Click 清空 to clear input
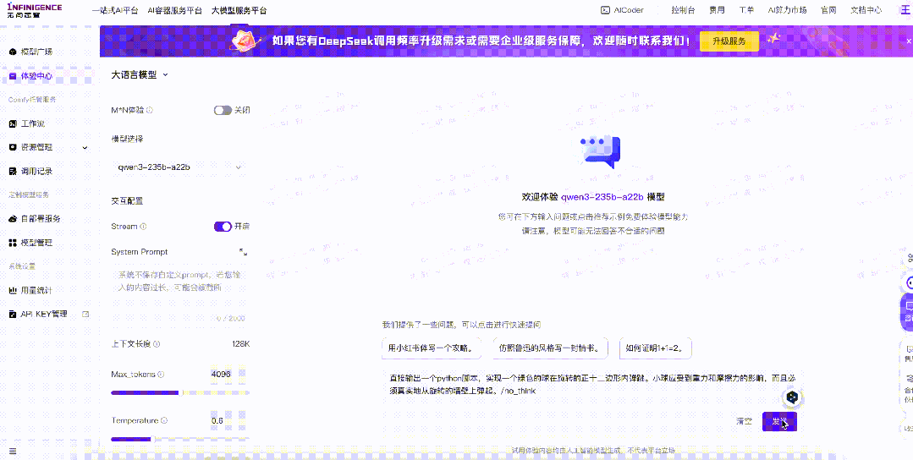913x460 pixels. coord(744,421)
